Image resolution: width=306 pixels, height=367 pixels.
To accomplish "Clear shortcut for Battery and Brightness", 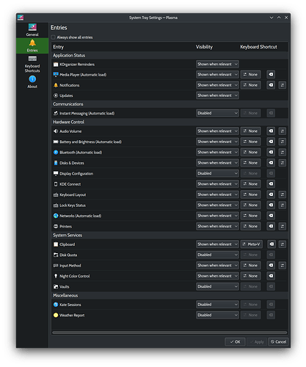I will tap(271, 142).
